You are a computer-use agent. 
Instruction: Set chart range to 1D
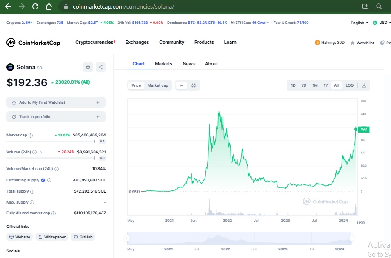point(293,85)
